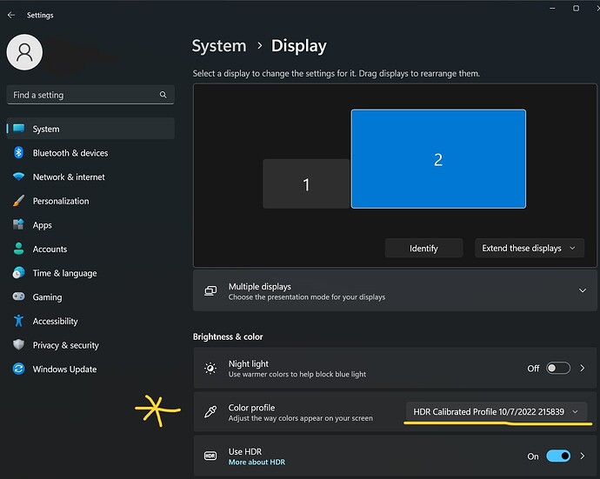The width and height of the screenshot is (600, 479).
Task: Click the Gaming controller icon
Action: click(18, 296)
